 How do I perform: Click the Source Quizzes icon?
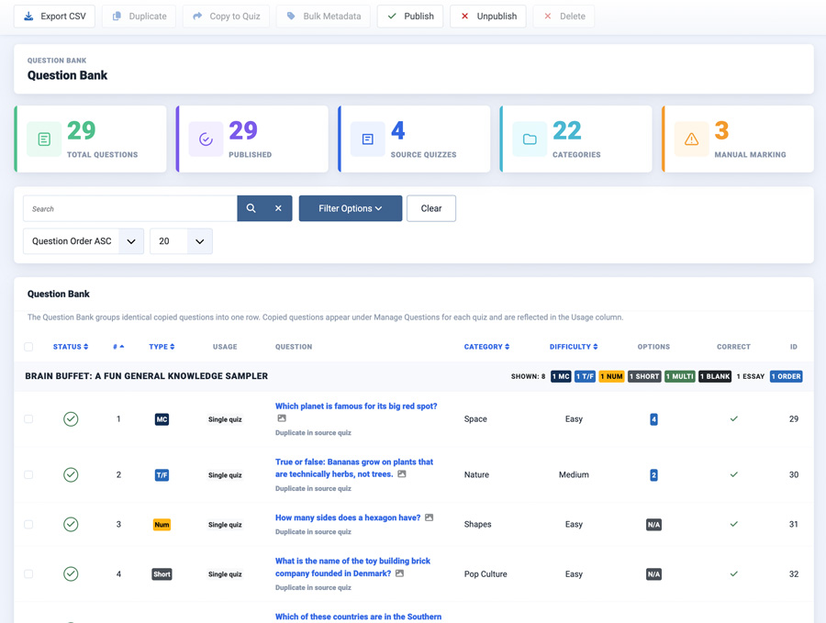tap(368, 139)
